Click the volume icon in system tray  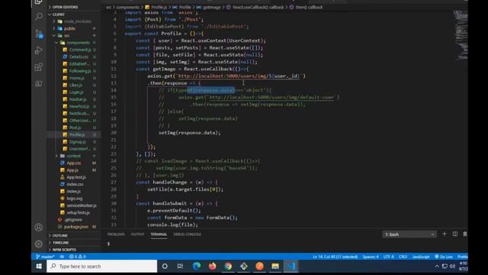point(452,267)
